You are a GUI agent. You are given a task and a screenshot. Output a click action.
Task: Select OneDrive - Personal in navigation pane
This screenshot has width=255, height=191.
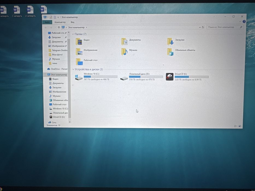pos(57,69)
